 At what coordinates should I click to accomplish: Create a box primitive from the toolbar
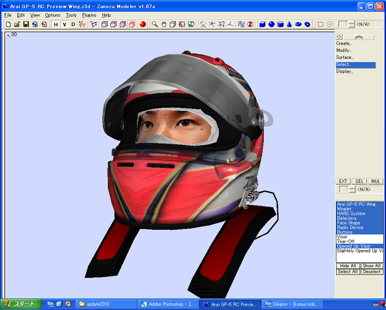coord(262,24)
